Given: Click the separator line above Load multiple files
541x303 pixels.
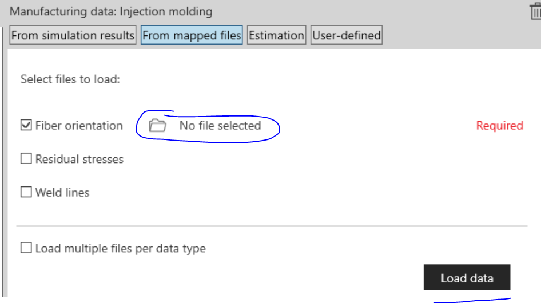Looking at the screenshot, I should [x=272, y=226].
